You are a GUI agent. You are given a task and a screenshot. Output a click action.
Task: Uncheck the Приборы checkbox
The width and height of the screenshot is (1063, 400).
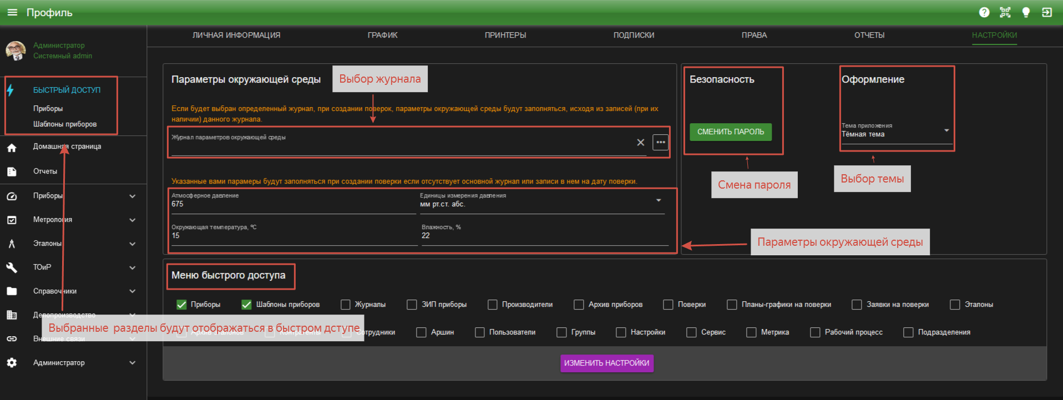point(181,305)
